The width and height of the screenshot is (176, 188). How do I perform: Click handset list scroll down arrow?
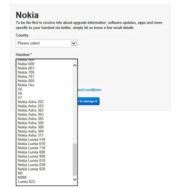pyautogui.click(x=75, y=179)
